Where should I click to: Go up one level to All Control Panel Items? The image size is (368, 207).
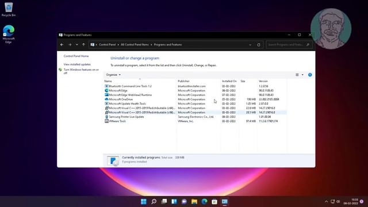(x=83, y=45)
